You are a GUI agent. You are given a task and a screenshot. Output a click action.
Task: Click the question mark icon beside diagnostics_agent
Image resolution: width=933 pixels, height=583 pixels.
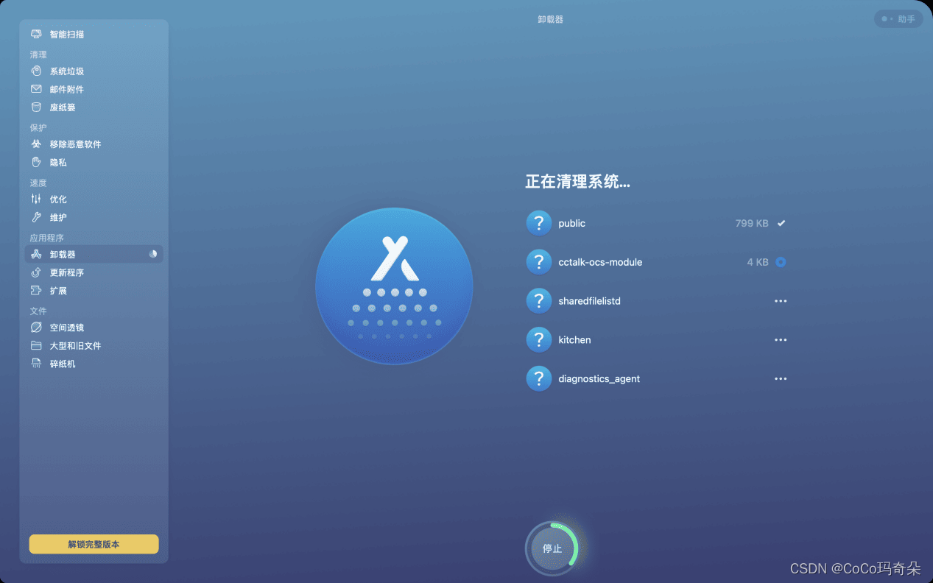pos(539,379)
